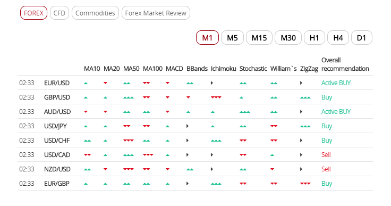Screen dimensions: 391x206
Task: Open the CFD tab
Action: point(59,13)
